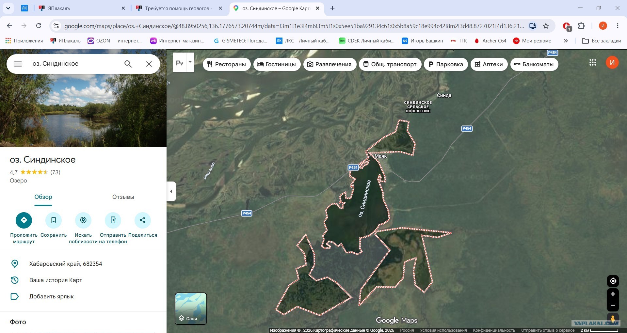Click the magnifier search icon in Maps

(128, 64)
